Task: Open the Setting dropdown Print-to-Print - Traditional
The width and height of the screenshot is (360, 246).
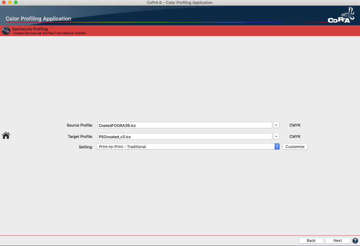Action: click(x=188, y=147)
